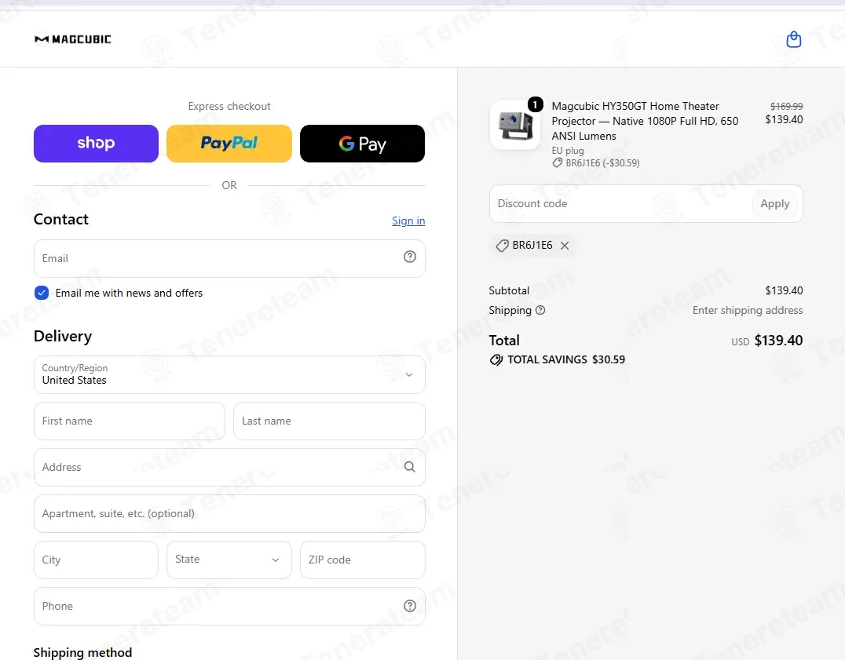Viewport: 845px width, 660px height.
Task: Focus the City input field
Action: coord(96,560)
